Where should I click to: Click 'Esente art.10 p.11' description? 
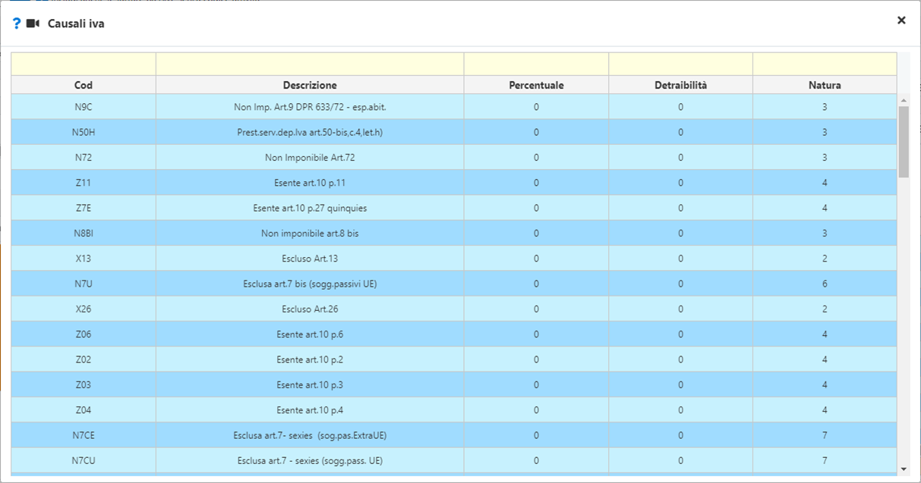(x=310, y=183)
